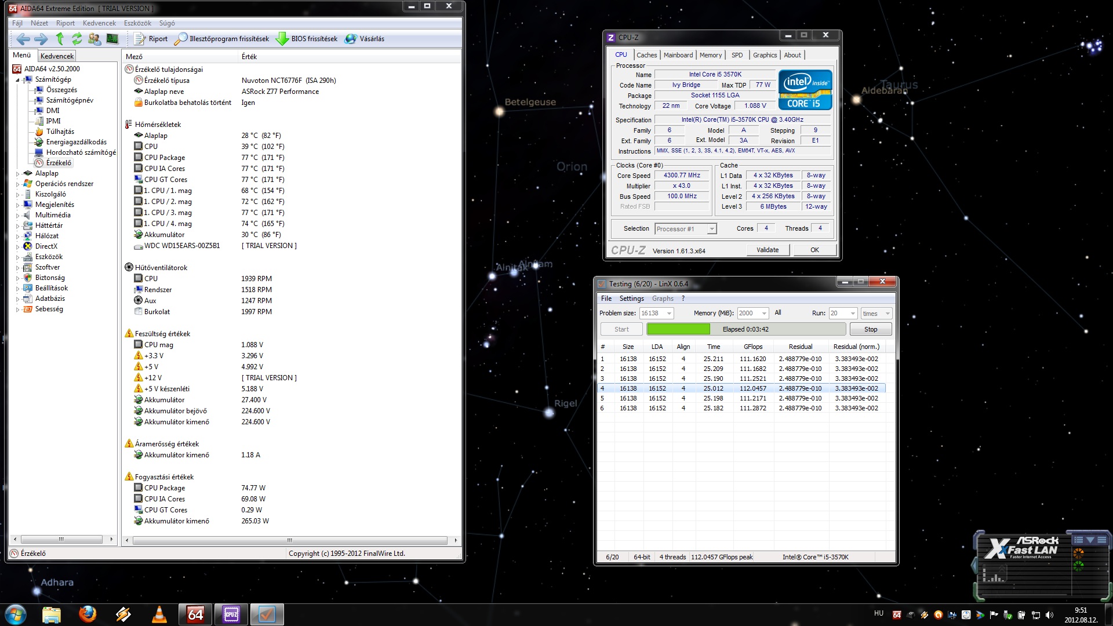Open Processor #1 selection dropdown in CPU-Z
1113x626 pixels.
[x=686, y=229]
